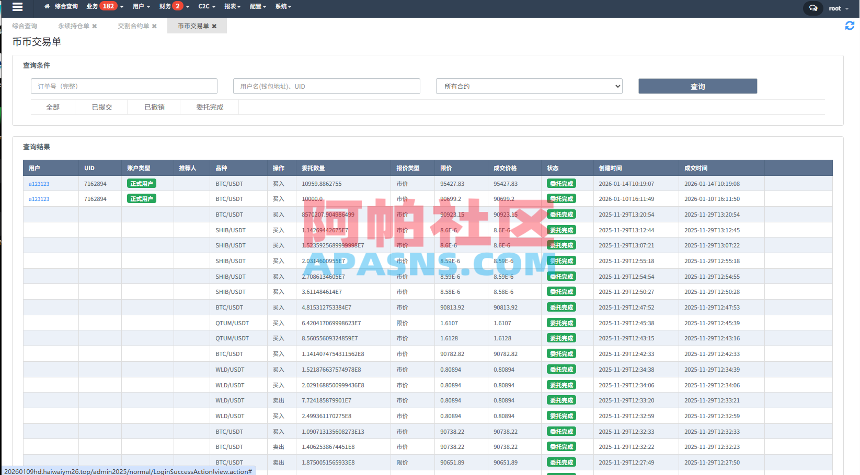860x475 pixels.
Task: Open the hamburger sidebar menu
Action: (17, 7)
